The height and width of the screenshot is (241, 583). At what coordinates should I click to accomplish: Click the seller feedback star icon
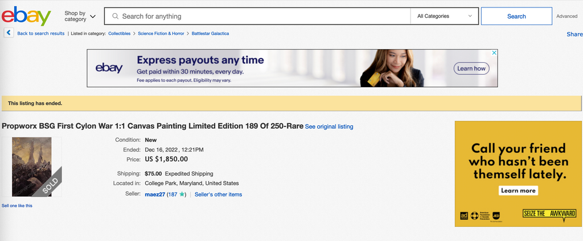[182, 194]
